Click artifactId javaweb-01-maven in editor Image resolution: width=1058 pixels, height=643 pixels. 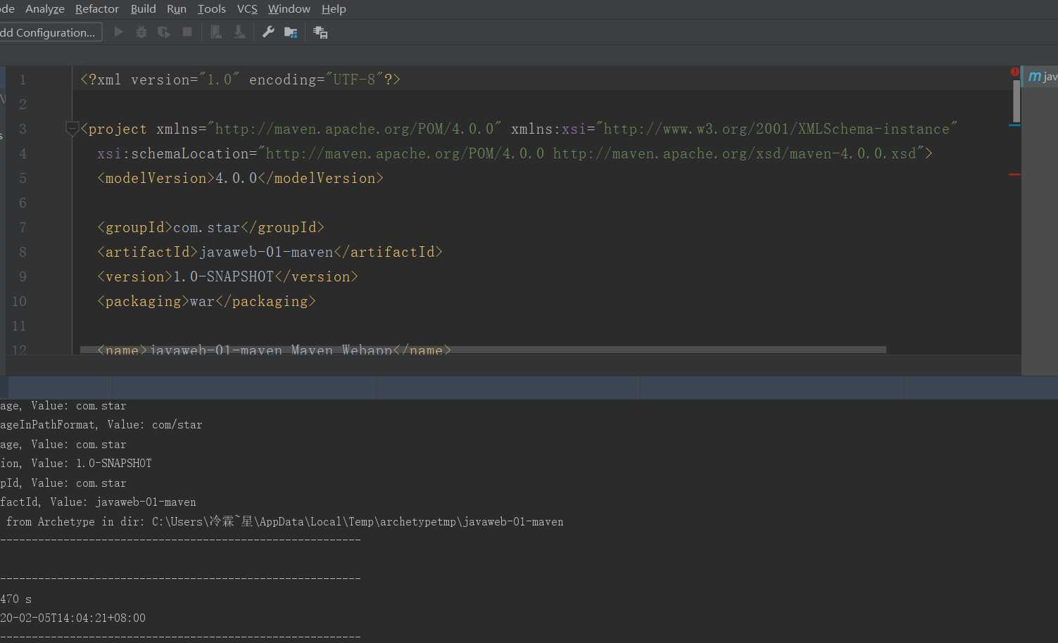point(266,252)
